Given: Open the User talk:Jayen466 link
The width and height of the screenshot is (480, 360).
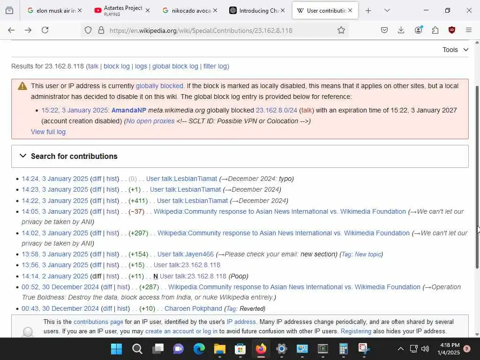Looking at the screenshot, I should pos(186,254).
